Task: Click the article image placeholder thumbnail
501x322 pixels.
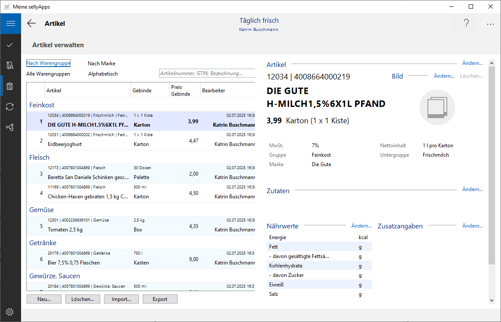Action: coord(437,107)
